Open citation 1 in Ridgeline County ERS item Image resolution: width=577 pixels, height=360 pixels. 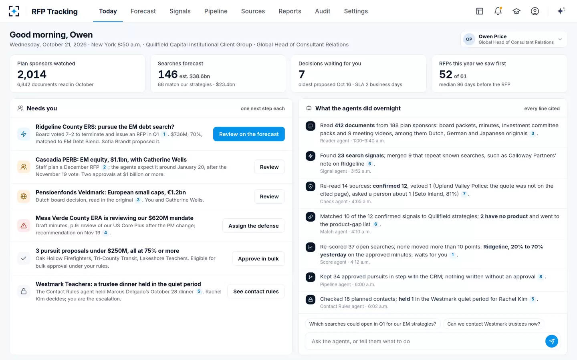pos(164,134)
